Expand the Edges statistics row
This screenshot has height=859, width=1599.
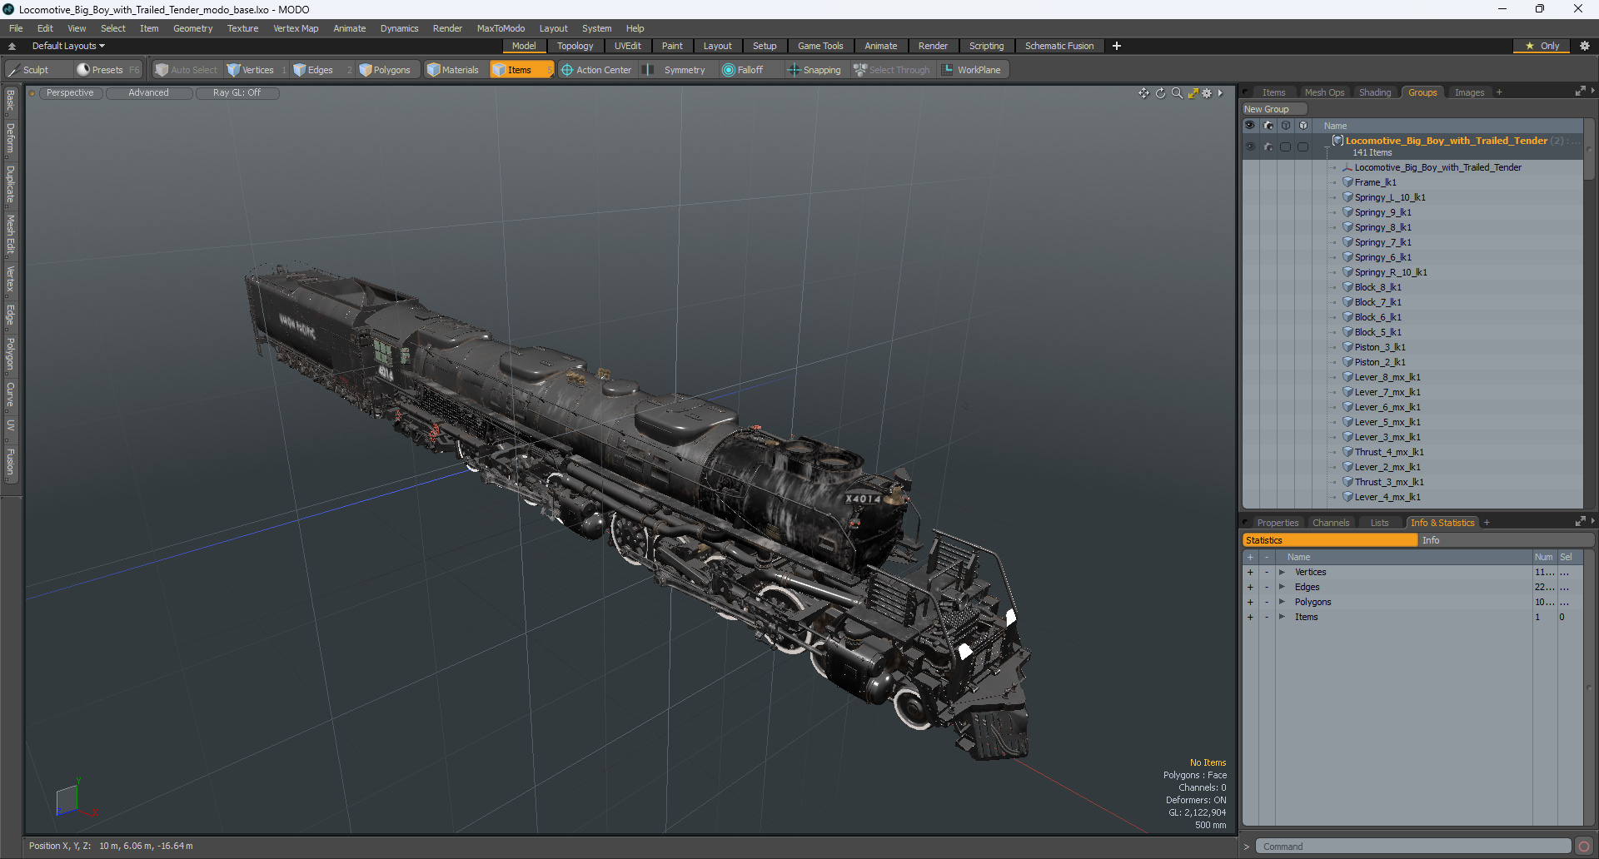[1282, 587]
